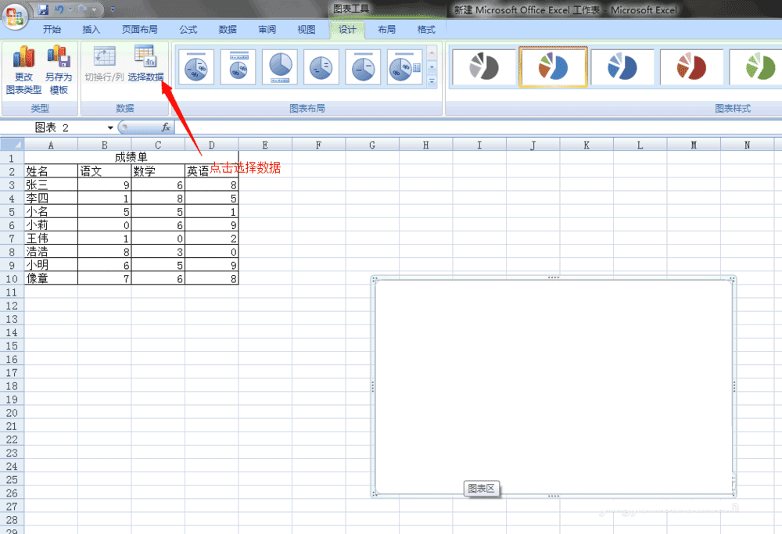Open the 数据 ribbon tab
782x534 pixels.
click(x=228, y=30)
